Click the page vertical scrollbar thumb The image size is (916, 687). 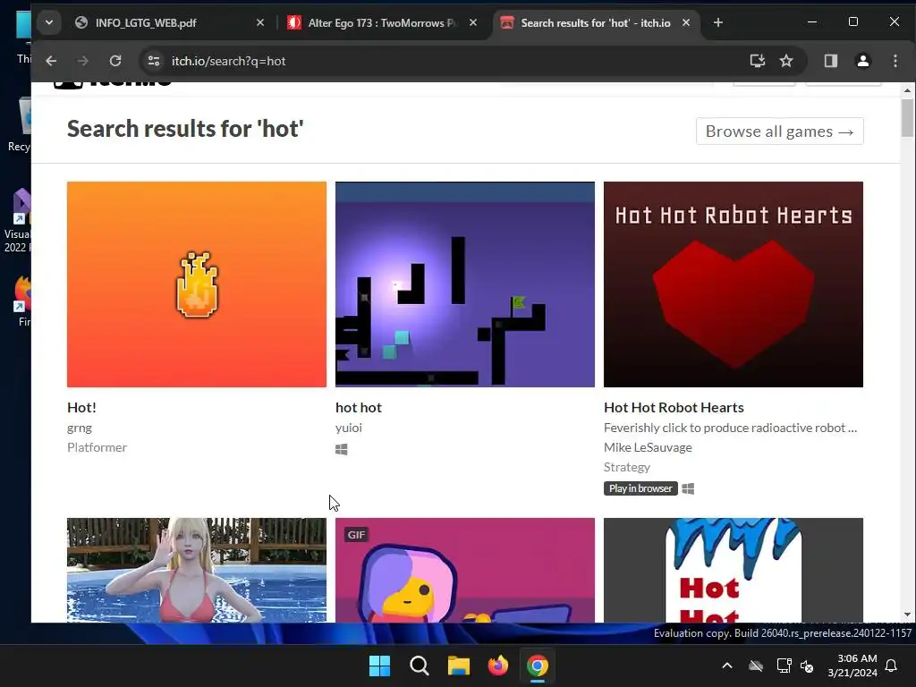pyautogui.click(x=907, y=118)
